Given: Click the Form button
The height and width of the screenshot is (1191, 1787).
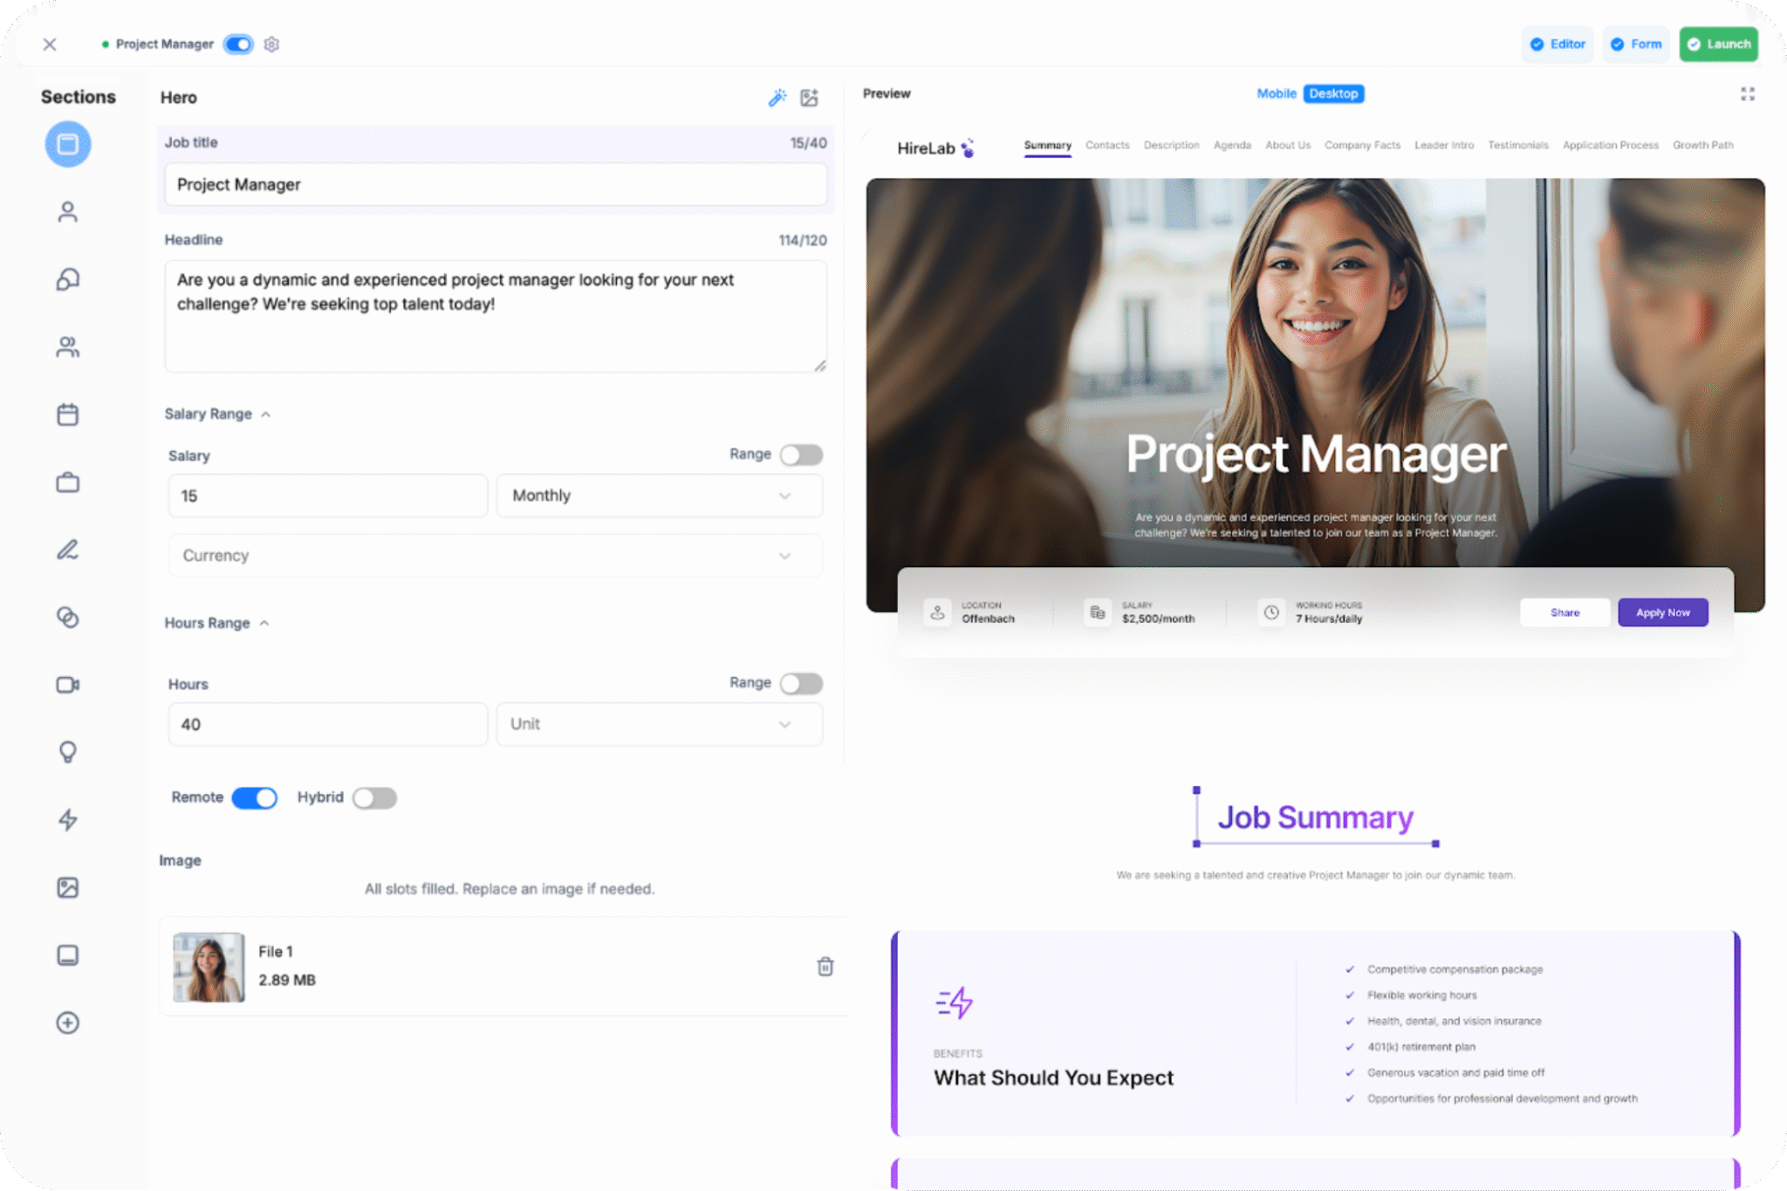Looking at the screenshot, I should coord(1636,44).
